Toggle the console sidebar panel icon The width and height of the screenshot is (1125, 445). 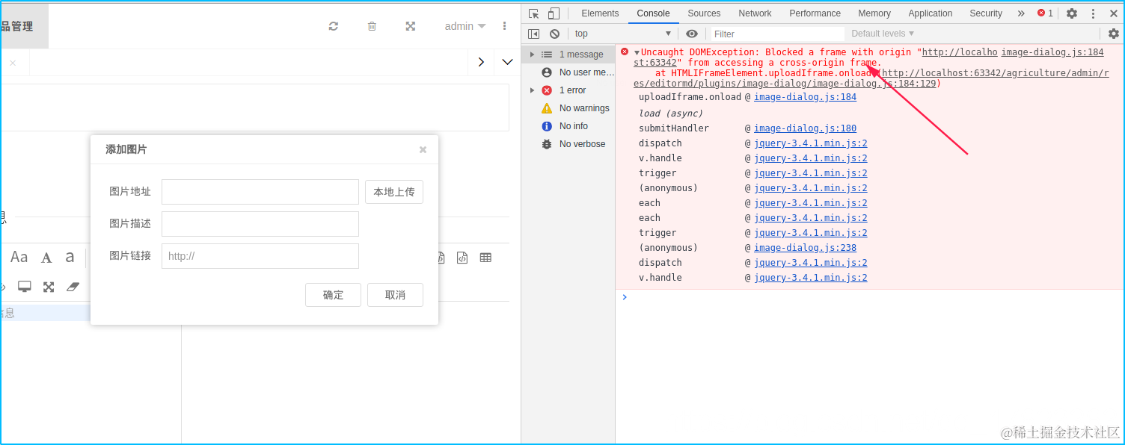click(x=533, y=34)
